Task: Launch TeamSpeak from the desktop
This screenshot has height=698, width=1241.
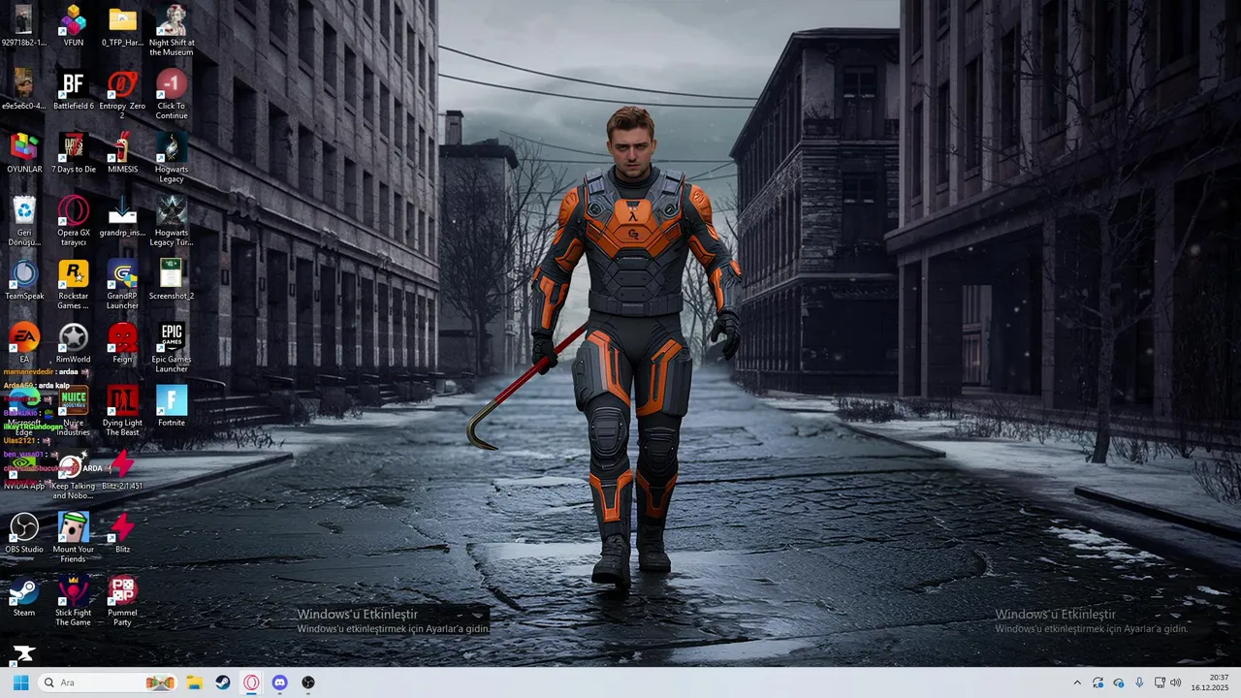Action: pyautogui.click(x=24, y=279)
